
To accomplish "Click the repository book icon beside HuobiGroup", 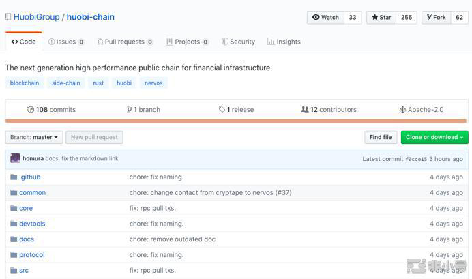I will click(x=8, y=17).
